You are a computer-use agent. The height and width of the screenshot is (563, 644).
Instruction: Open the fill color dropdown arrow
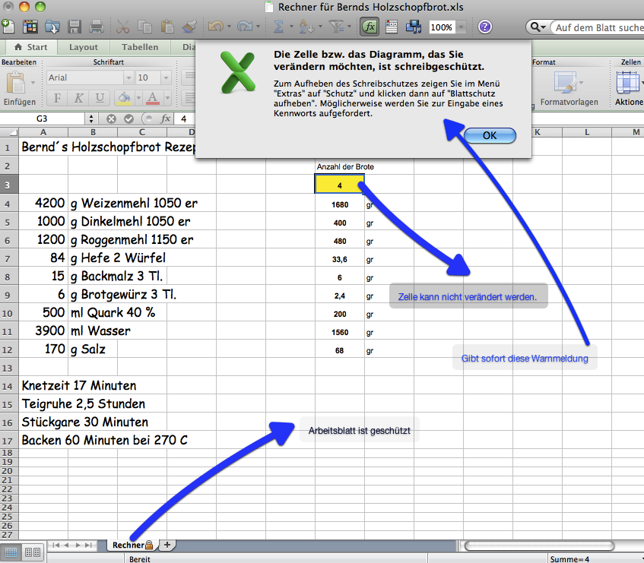tap(138, 97)
